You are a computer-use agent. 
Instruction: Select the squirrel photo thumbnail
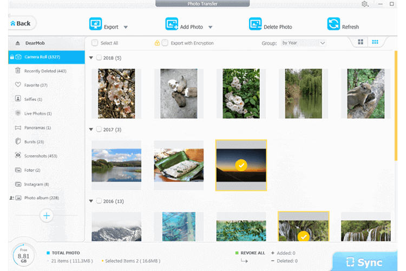(362, 93)
